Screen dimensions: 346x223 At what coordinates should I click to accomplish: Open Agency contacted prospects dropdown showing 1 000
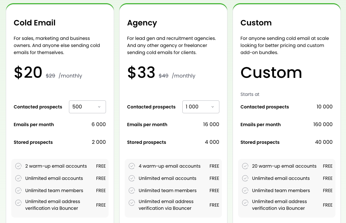point(200,107)
